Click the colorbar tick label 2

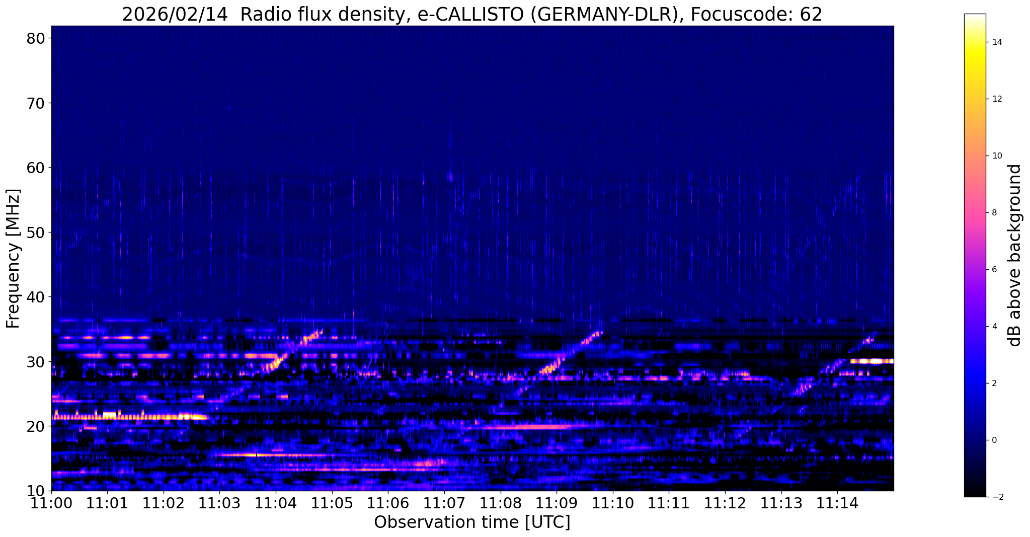click(x=994, y=383)
